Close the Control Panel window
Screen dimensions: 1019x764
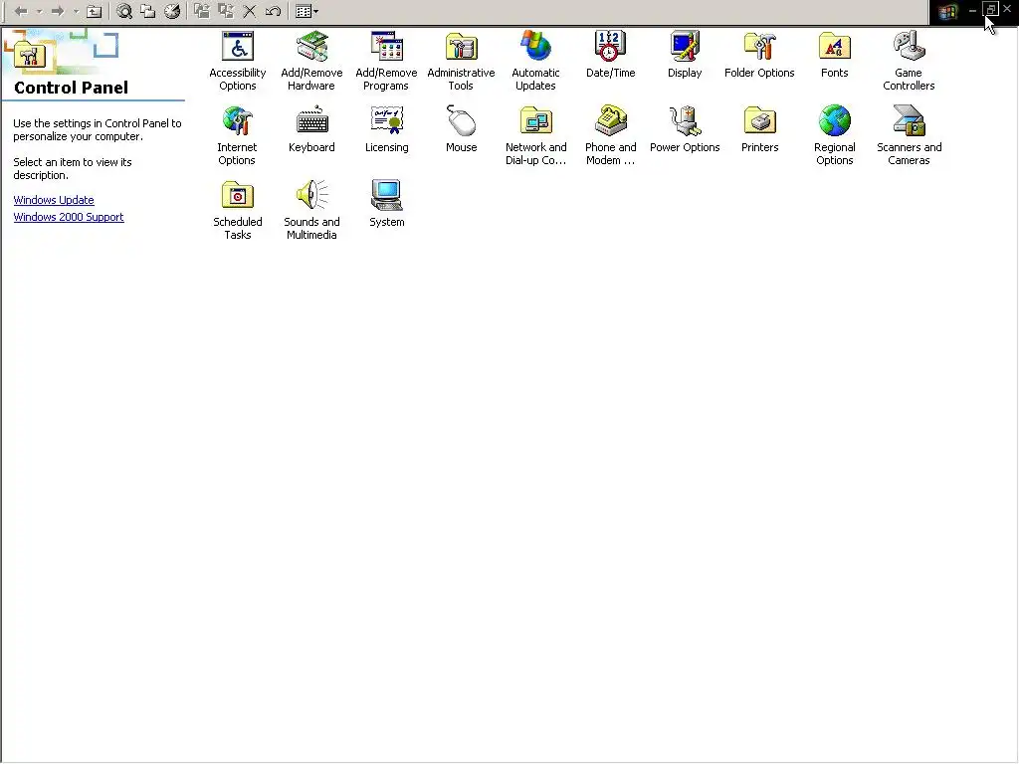point(1007,9)
